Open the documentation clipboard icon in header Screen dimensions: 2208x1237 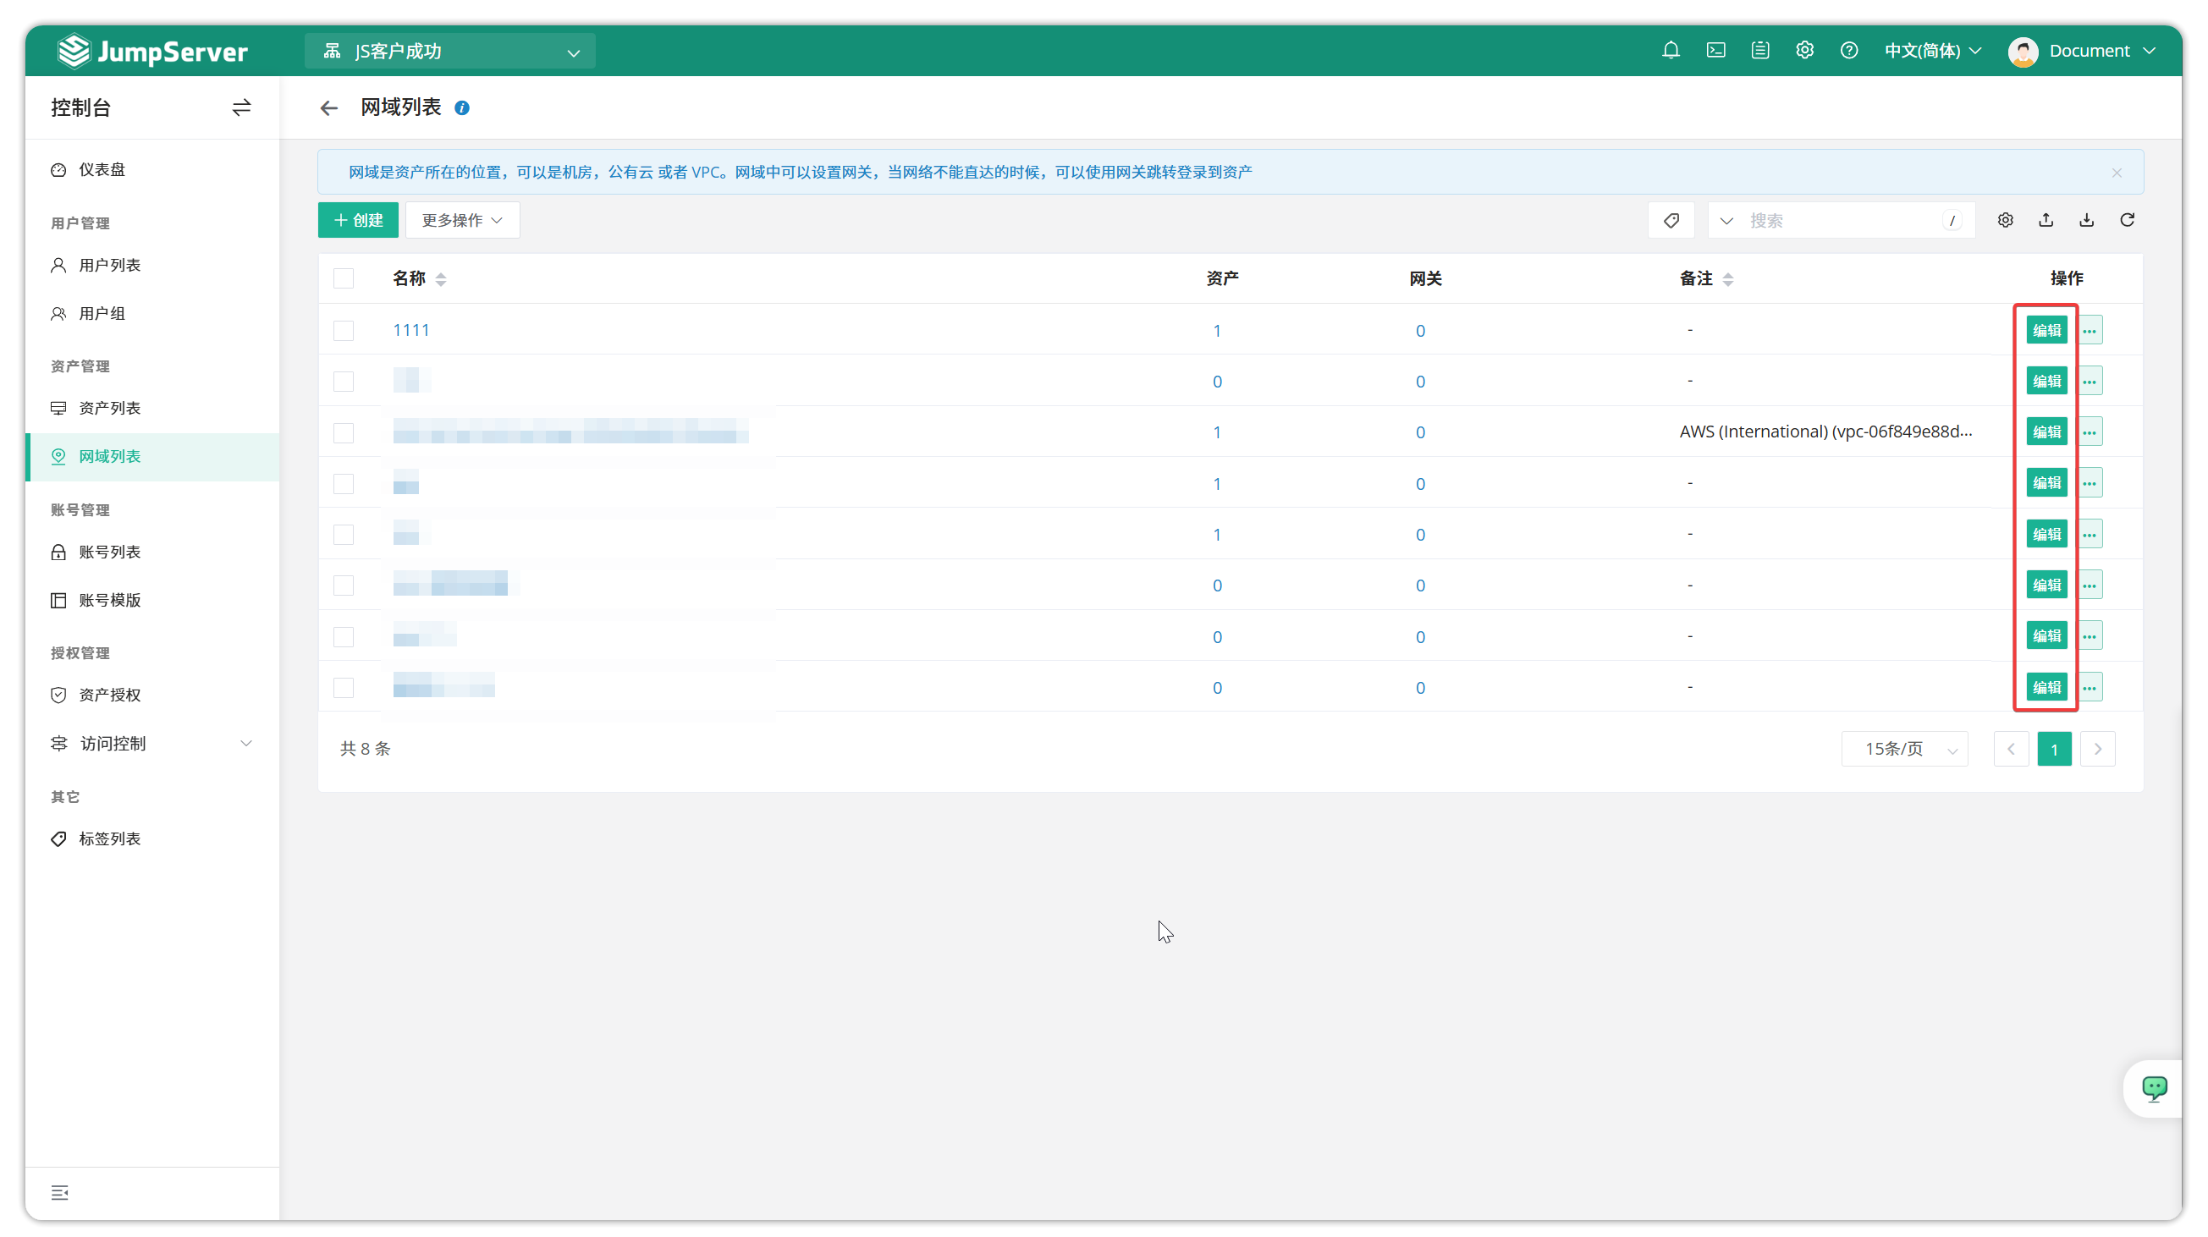coord(1759,51)
